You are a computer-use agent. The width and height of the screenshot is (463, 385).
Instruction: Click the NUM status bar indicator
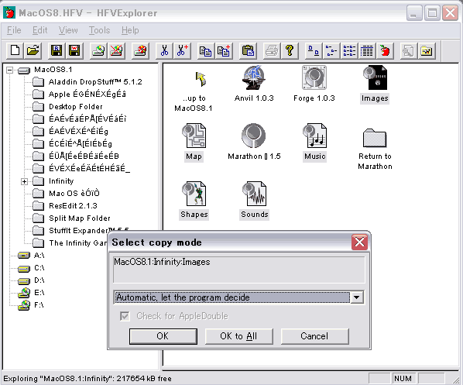403,379
